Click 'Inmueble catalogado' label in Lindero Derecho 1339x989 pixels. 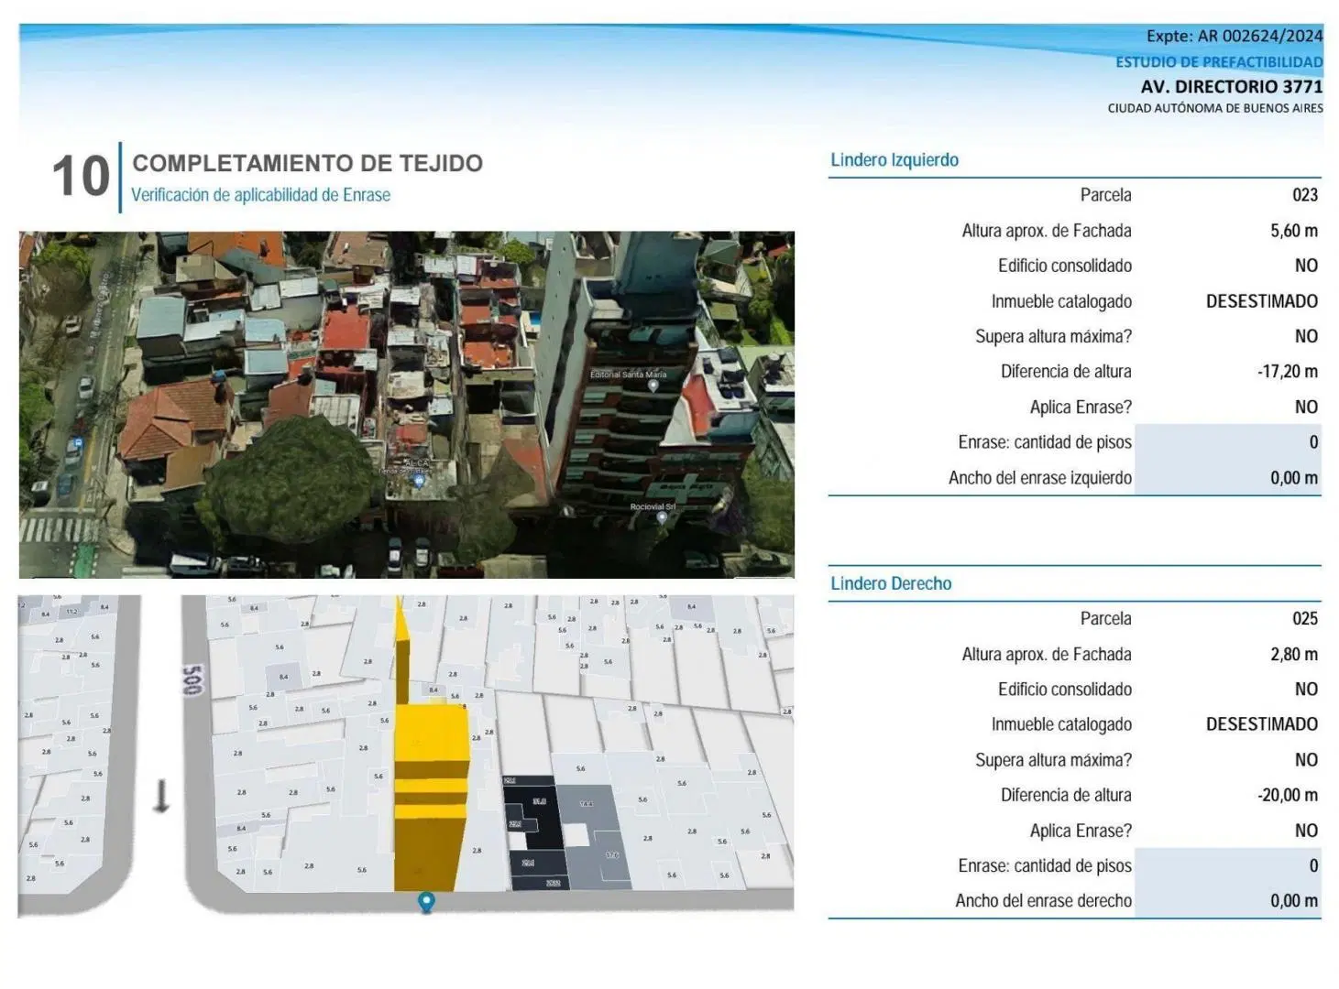coord(1061,724)
